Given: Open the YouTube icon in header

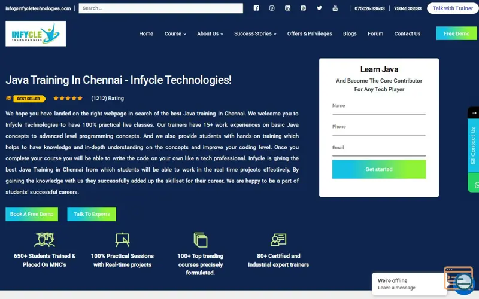Looking at the screenshot, I should pyautogui.click(x=335, y=8).
